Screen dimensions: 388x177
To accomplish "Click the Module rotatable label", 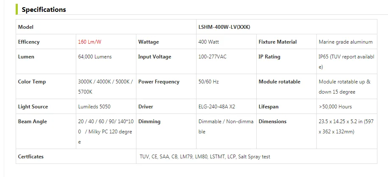I will point(279,82).
